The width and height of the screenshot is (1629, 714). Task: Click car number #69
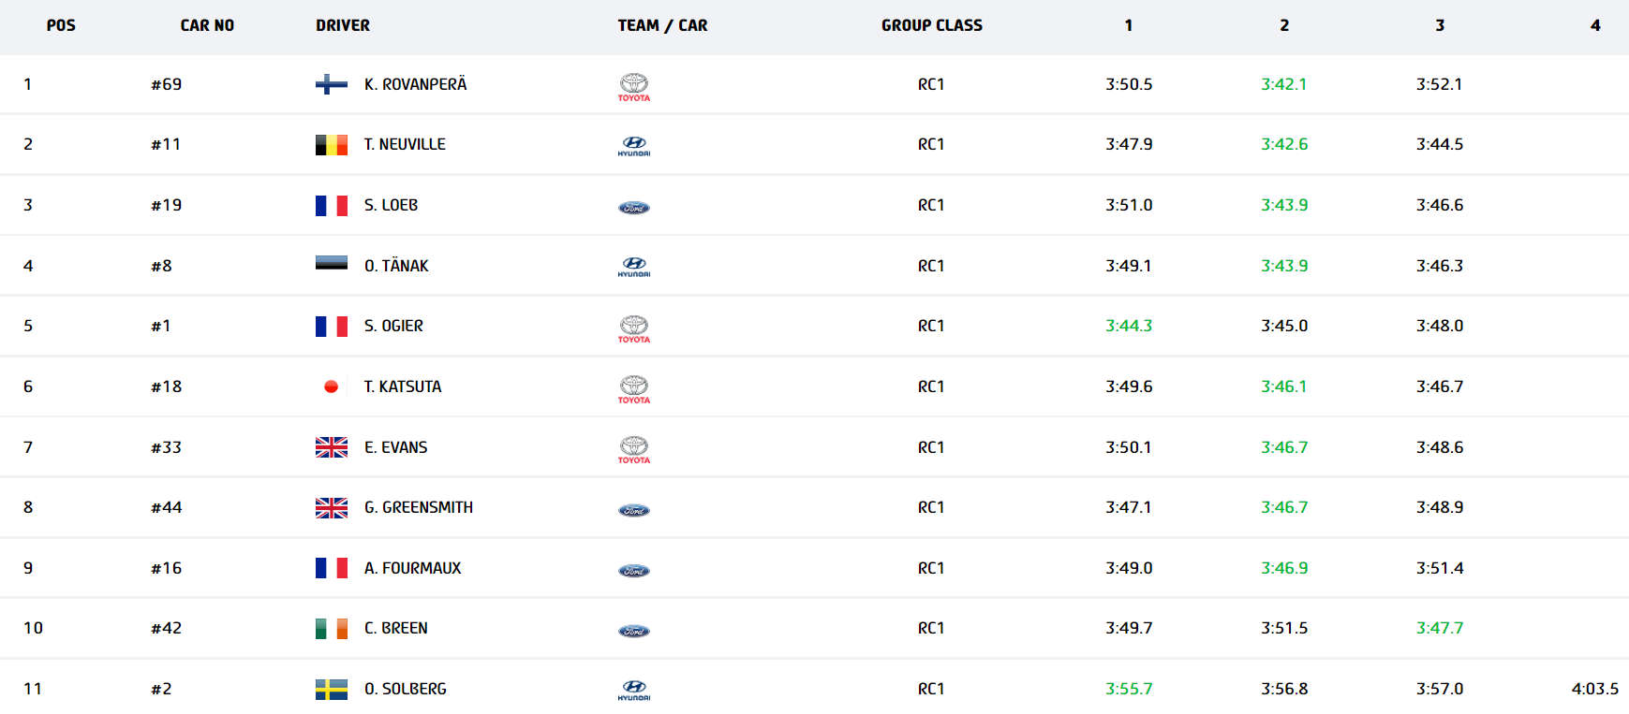[166, 84]
